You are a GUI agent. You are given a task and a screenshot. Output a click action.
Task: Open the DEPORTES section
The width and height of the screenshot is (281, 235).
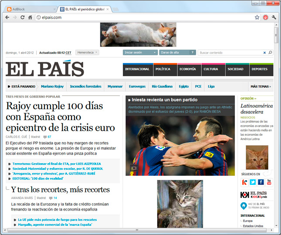(x=261, y=70)
